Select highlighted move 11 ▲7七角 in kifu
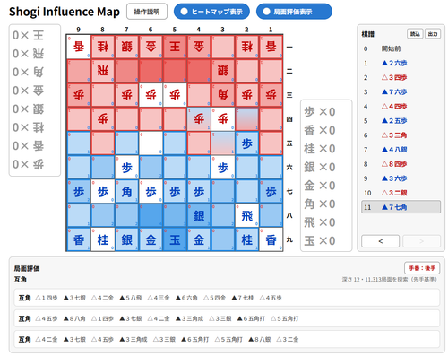 [x=401, y=207]
